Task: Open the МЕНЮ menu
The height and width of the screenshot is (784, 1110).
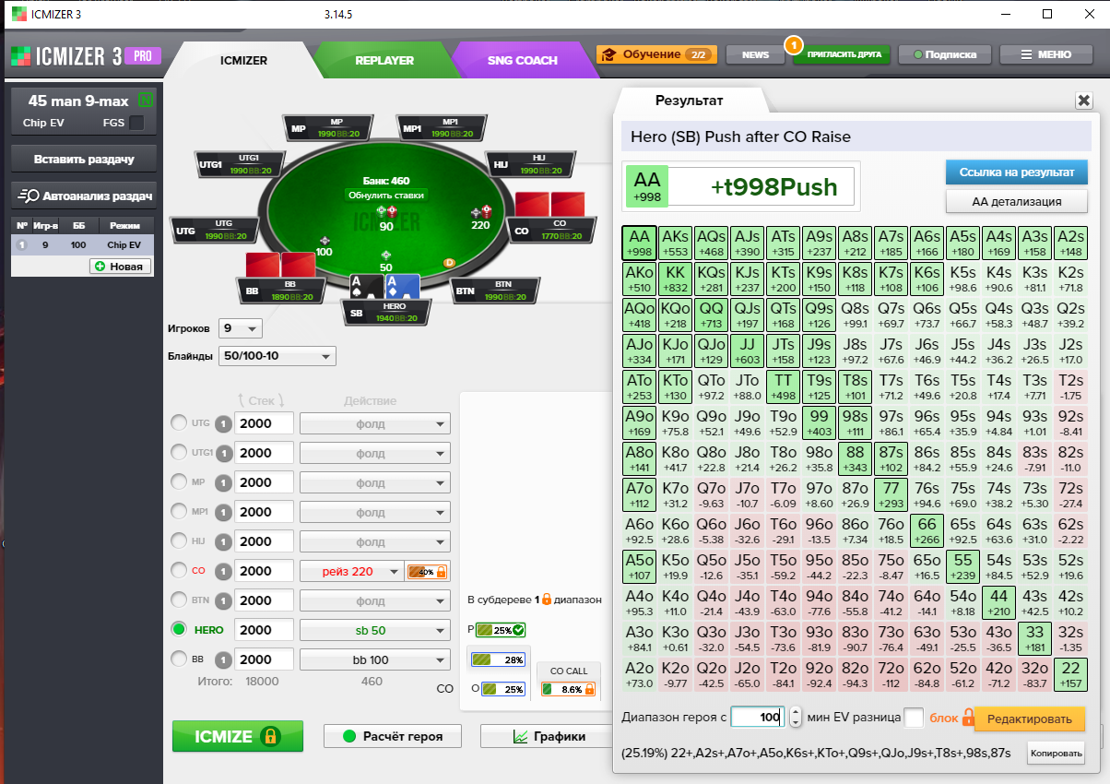Action: click(x=1046, y=54)
